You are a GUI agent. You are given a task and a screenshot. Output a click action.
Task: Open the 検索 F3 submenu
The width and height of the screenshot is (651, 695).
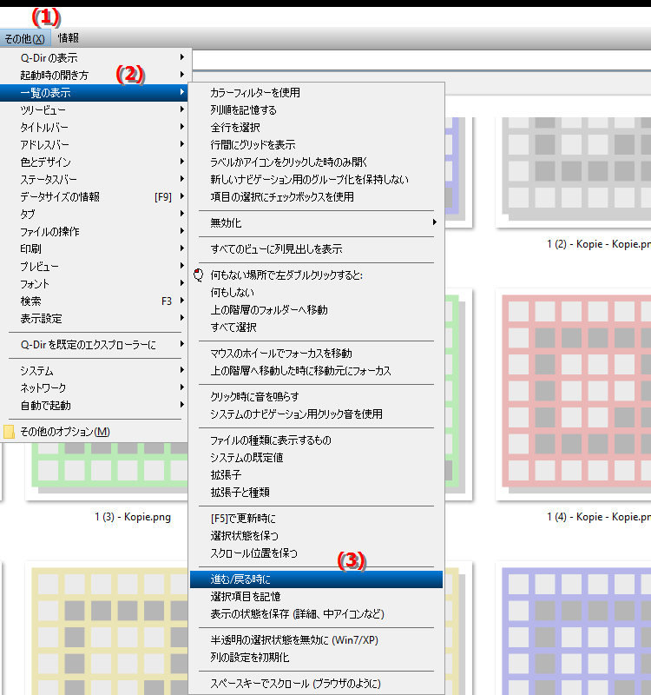tap(95, 301)
